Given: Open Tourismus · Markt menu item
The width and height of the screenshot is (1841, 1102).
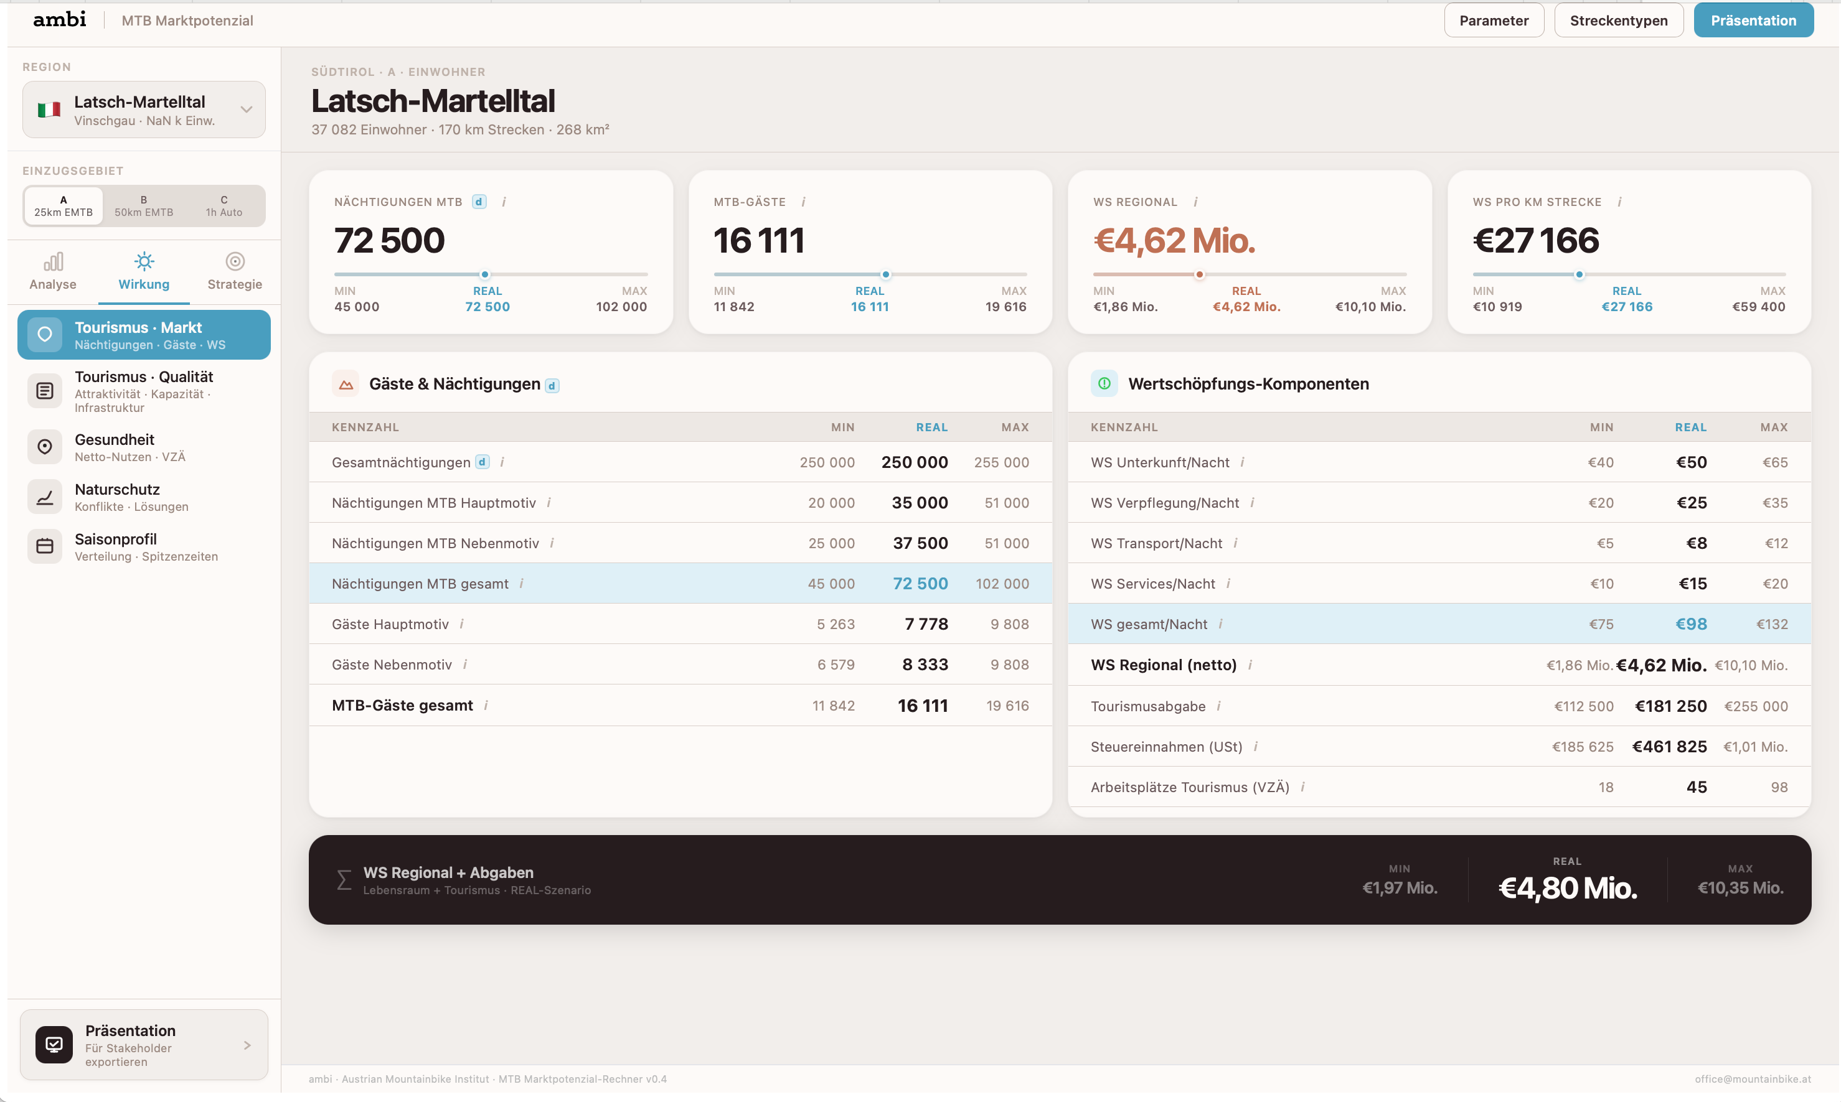Looking at the screenshot, I should point(144,335).
